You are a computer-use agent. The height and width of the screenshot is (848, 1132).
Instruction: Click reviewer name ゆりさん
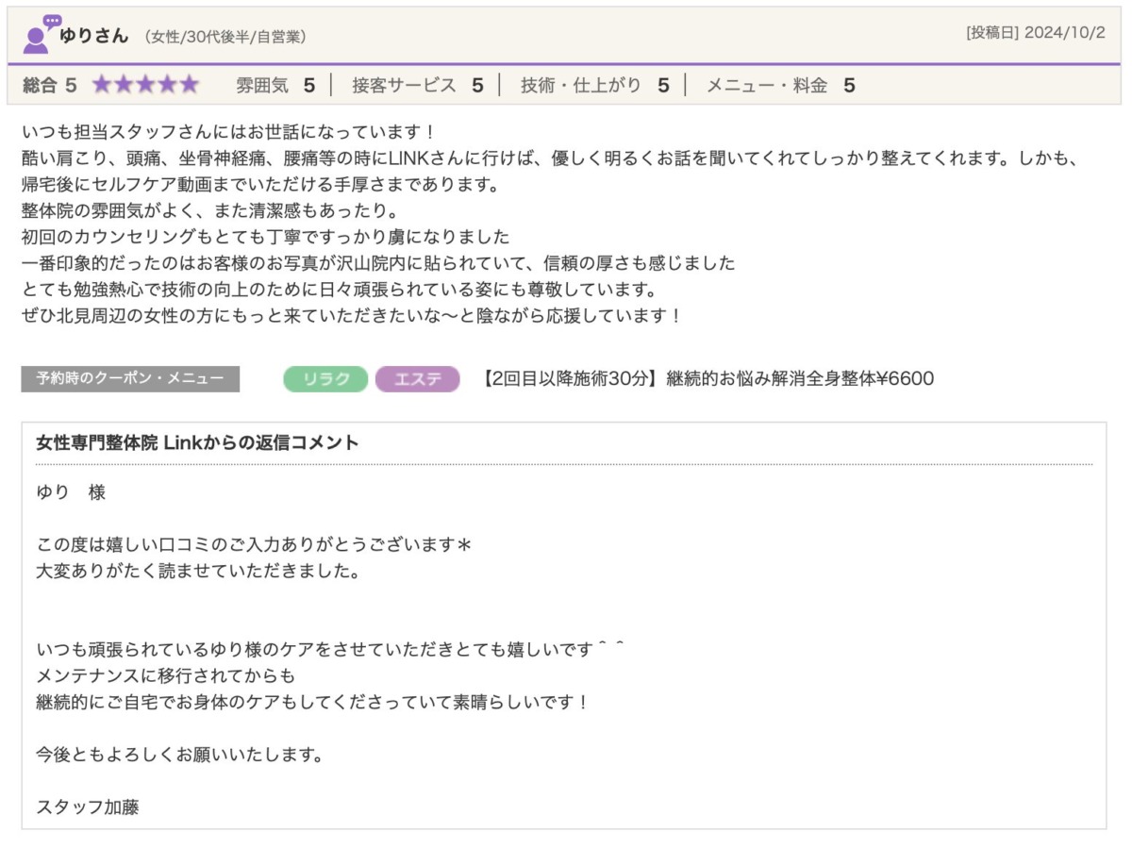coord(93,36)
